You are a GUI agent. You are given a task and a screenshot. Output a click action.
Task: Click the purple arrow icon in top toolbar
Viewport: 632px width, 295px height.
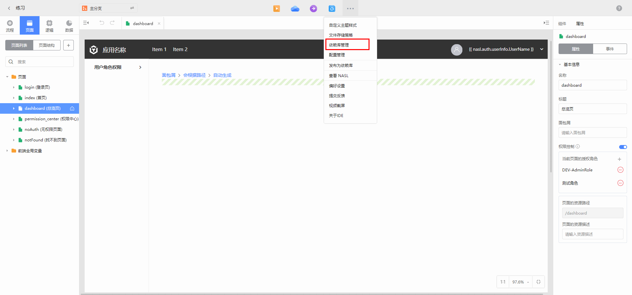click(x=314, y=9)
